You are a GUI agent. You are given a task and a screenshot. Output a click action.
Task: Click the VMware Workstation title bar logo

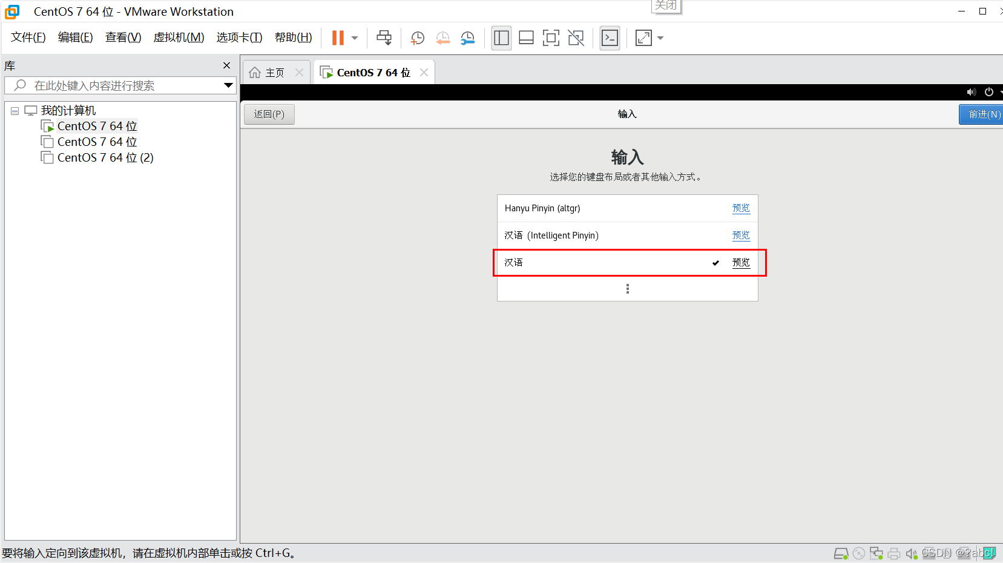12,12
